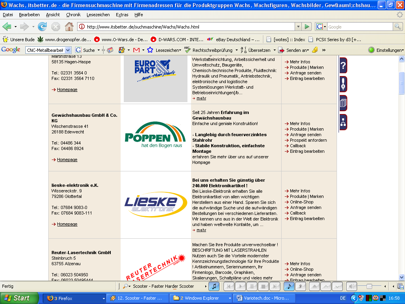Click the eject button in the player bar
Image resolution: width=405 pixels, height=304 pixels.
click(x=314, y=286)
